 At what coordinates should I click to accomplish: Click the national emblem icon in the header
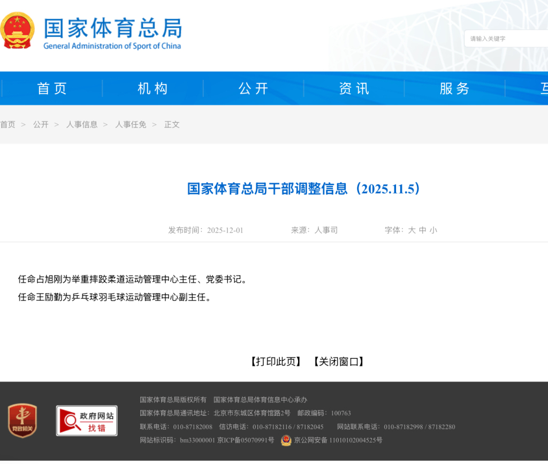[18, 31]
